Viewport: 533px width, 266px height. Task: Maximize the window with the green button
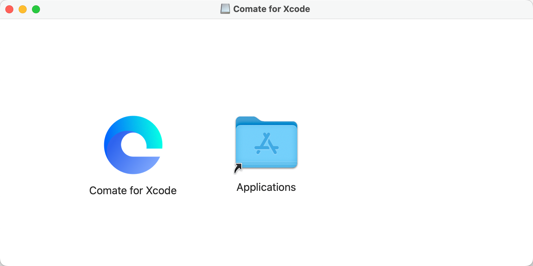(36, 9)
